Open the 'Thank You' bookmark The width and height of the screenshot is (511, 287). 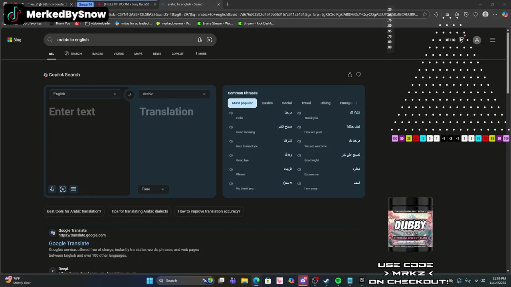(x=60, y=24)
